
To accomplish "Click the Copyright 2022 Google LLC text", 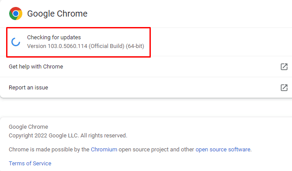I will tap(44, 136).
